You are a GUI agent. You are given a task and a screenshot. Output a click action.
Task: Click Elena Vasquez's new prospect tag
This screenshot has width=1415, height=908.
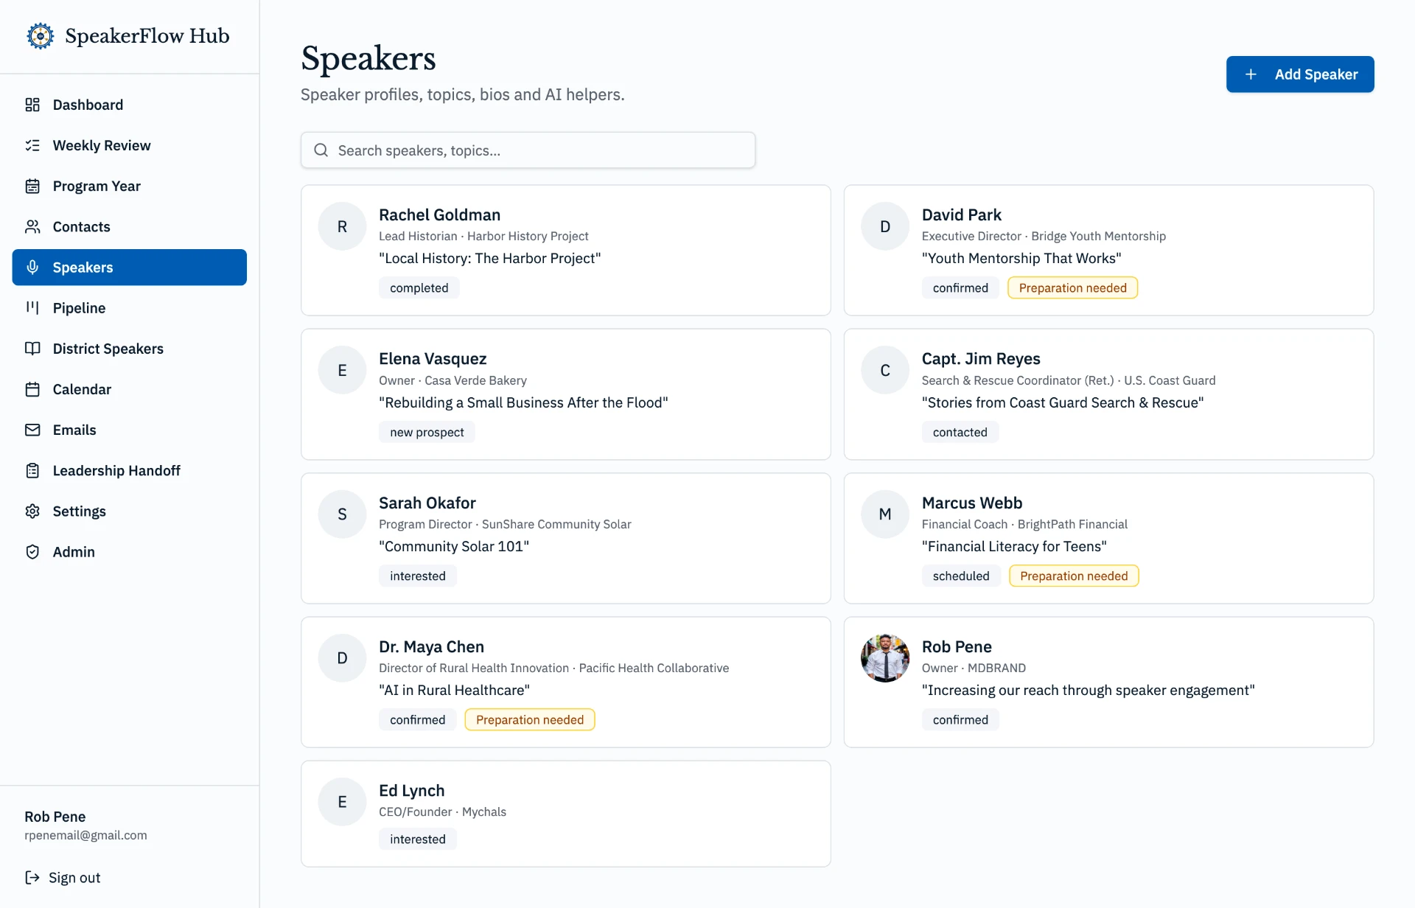(427, 432)
